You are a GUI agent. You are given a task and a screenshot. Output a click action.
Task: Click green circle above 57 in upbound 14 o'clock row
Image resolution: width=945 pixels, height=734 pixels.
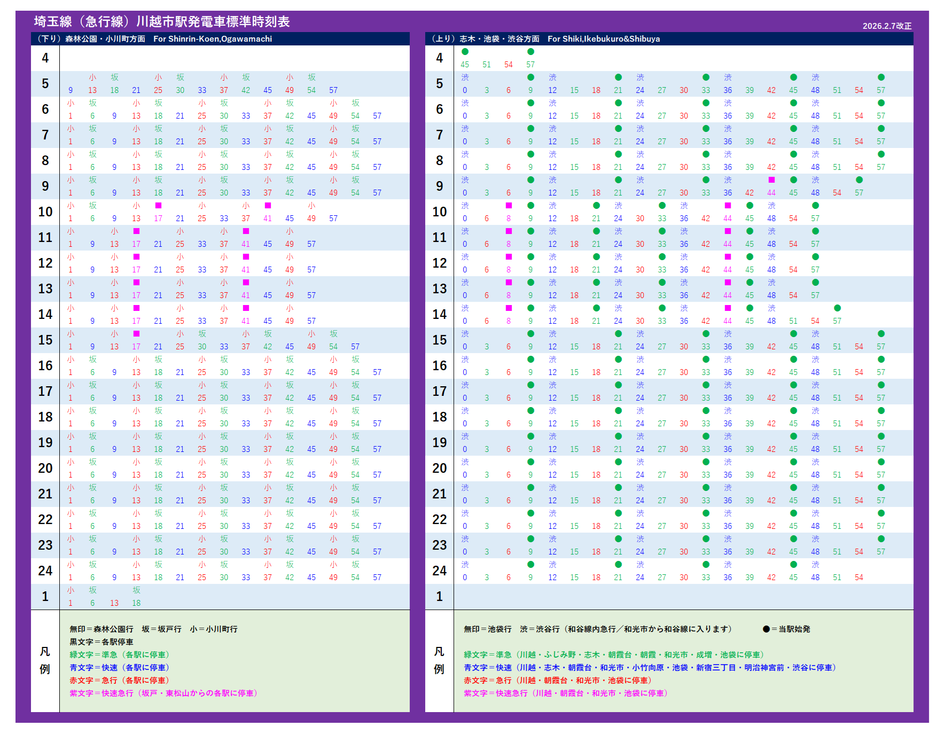click(x=837, y=308)
